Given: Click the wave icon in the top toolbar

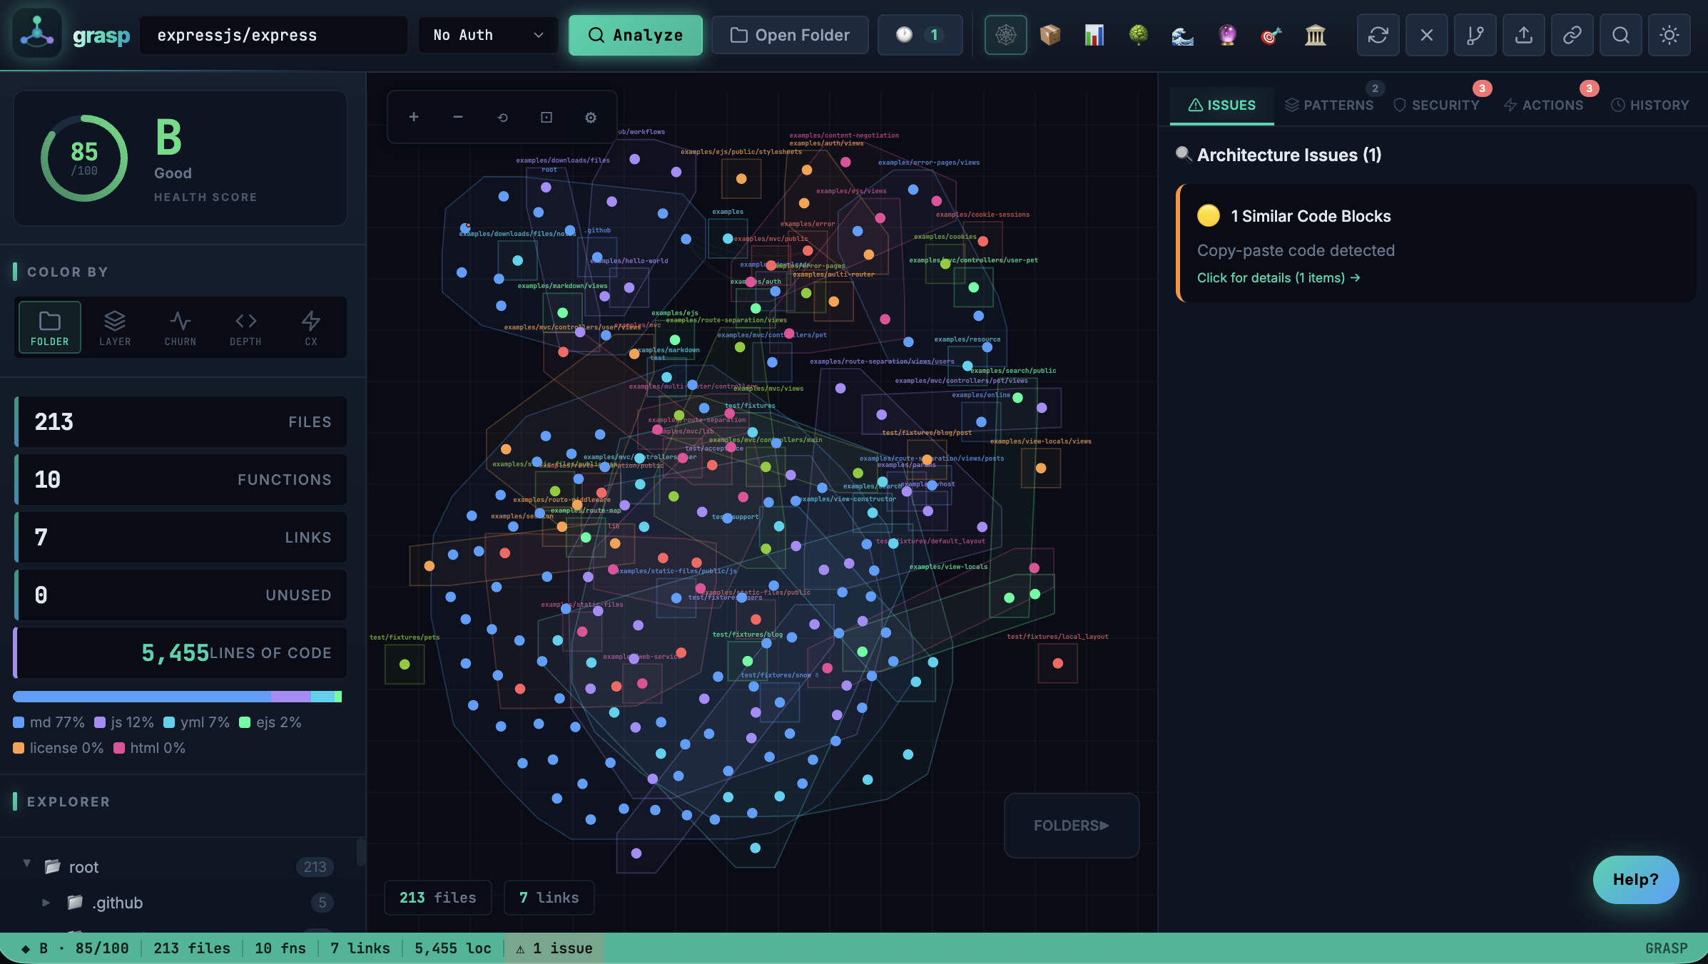Looking at the screenshot, I should pyautogui.click(x=1182, y=34).
